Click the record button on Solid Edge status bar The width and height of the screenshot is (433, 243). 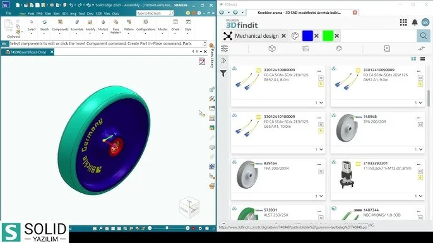[194, 229]
